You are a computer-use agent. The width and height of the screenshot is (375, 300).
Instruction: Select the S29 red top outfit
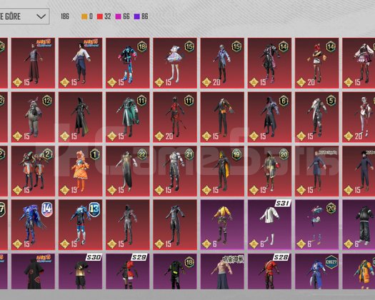128,271
